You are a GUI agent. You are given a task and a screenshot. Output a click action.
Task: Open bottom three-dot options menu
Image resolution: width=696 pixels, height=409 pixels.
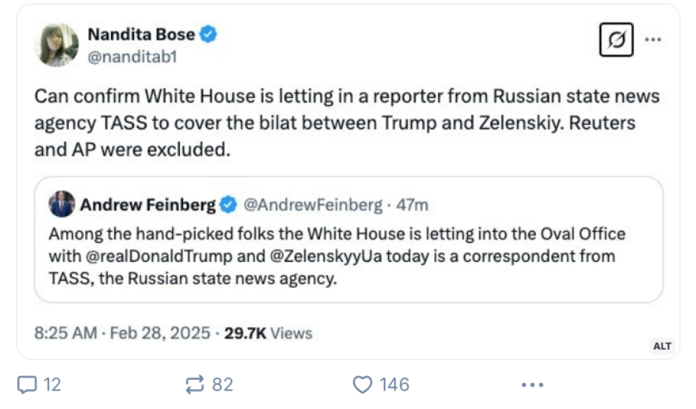pos(532,384)
